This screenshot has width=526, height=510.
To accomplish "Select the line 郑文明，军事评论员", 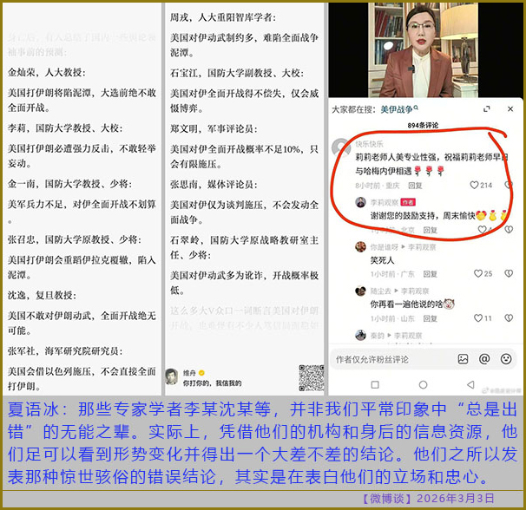I will point(214,128).
